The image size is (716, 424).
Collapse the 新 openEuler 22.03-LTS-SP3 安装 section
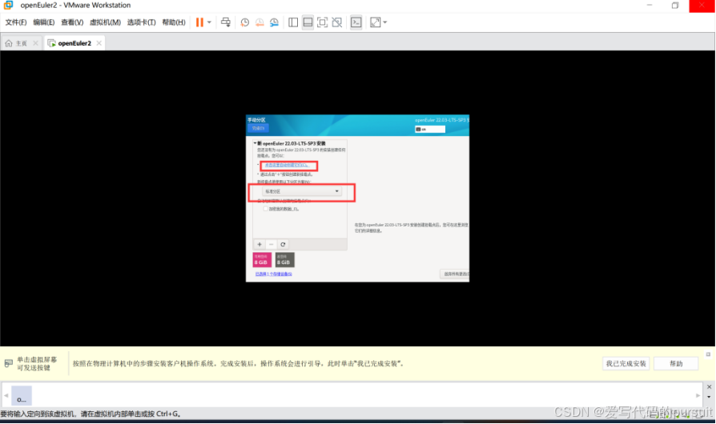[x=255, y=143]
